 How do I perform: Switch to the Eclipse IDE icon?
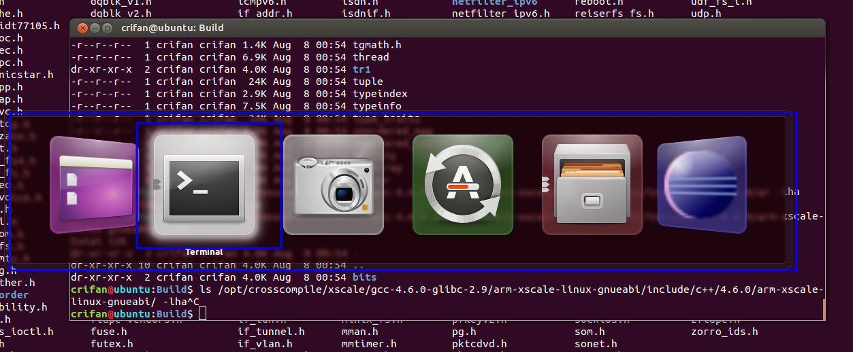pyautogui.click(x=702, y=185)
